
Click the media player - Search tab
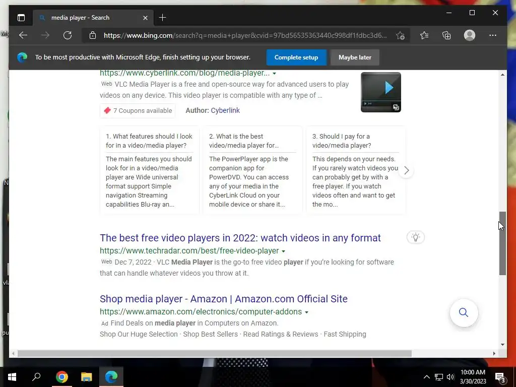[93, 18]
